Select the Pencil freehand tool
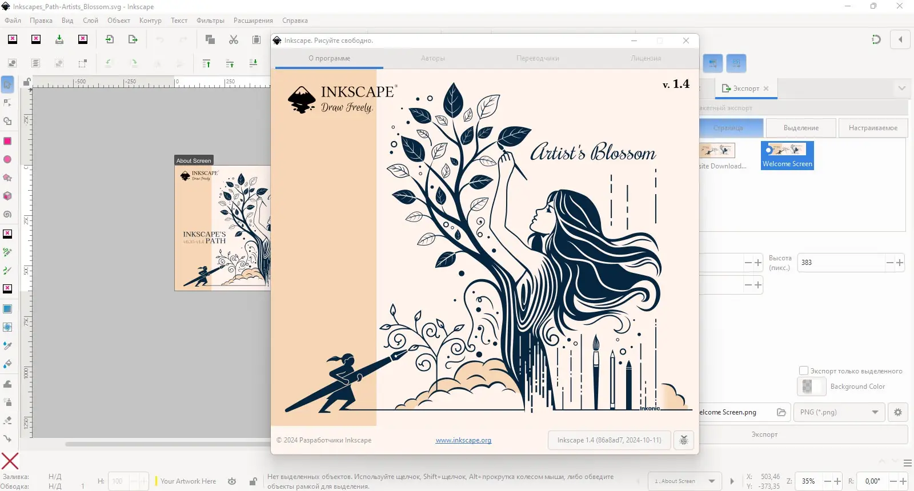This screenshot has width=914, height=491. pyautogui.click(x=7, y=252)
